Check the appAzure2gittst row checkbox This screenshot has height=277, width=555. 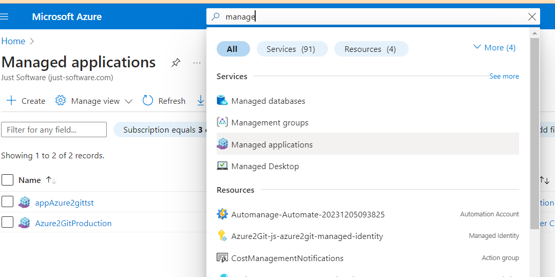click(7, 202)
